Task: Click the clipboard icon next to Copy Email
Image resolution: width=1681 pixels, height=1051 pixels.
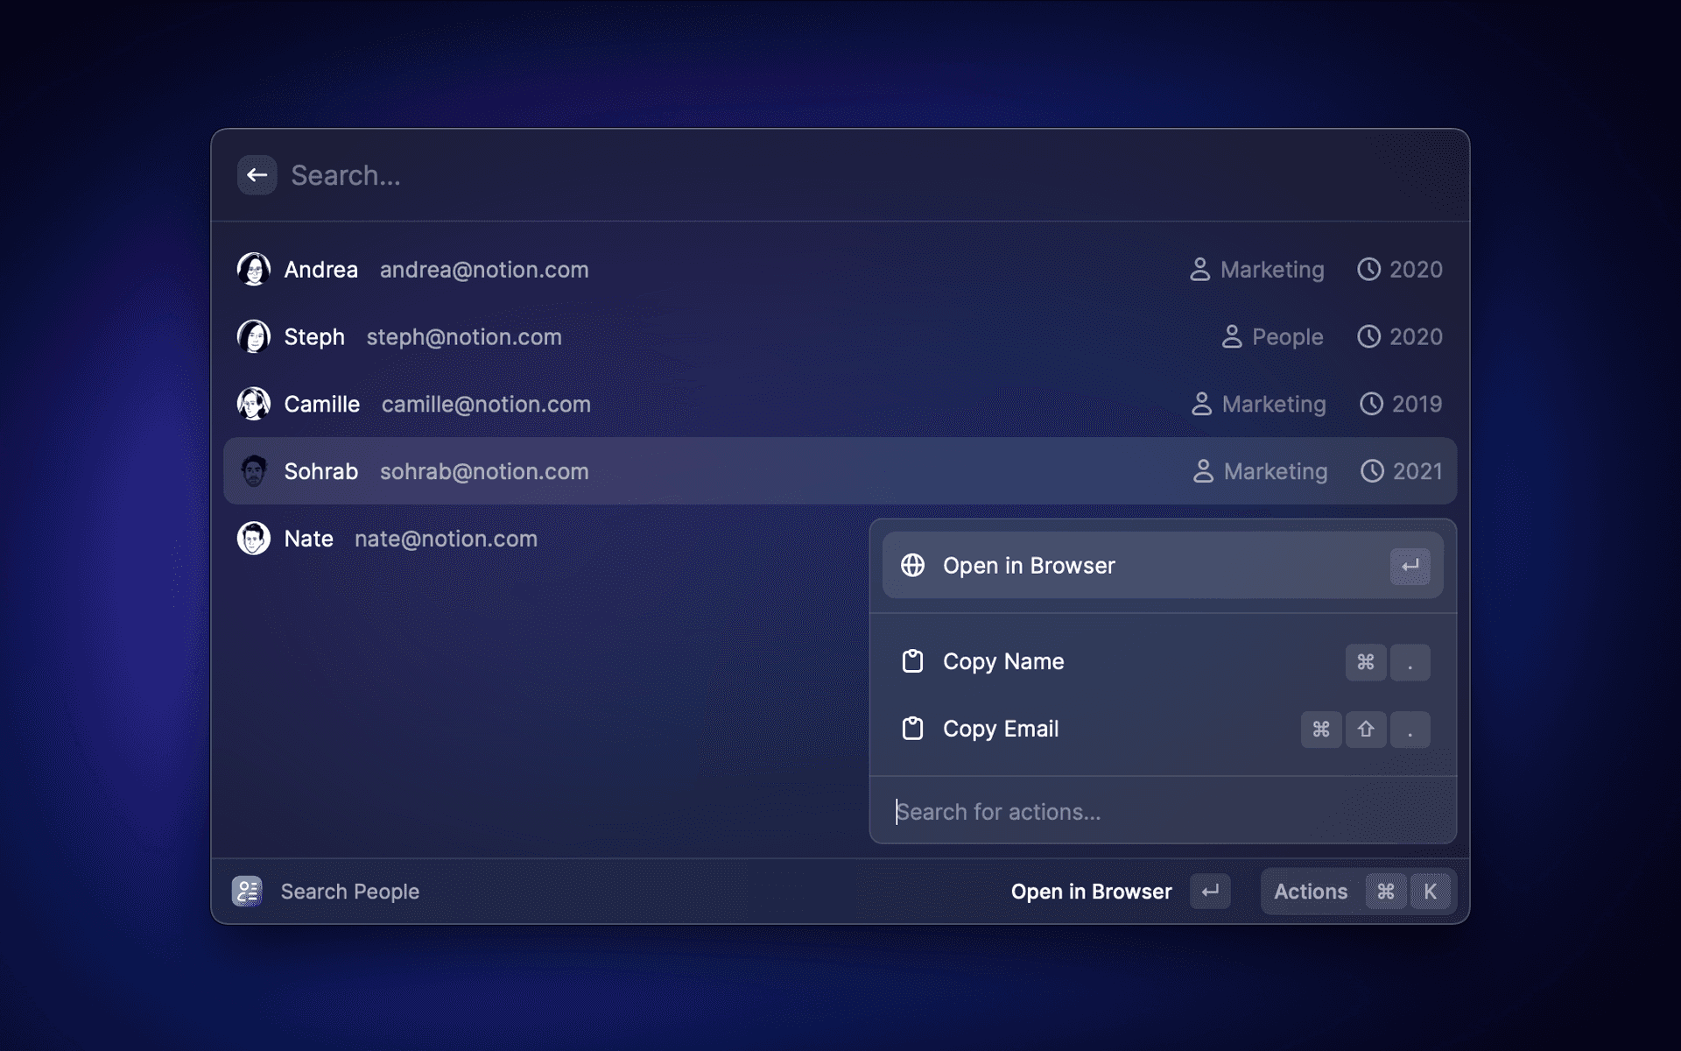Action: 912,729
